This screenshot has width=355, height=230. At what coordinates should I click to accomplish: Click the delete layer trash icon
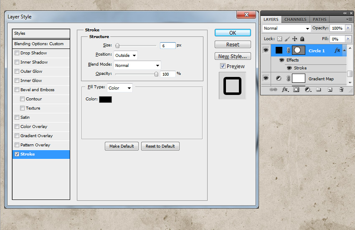[341, 89]
